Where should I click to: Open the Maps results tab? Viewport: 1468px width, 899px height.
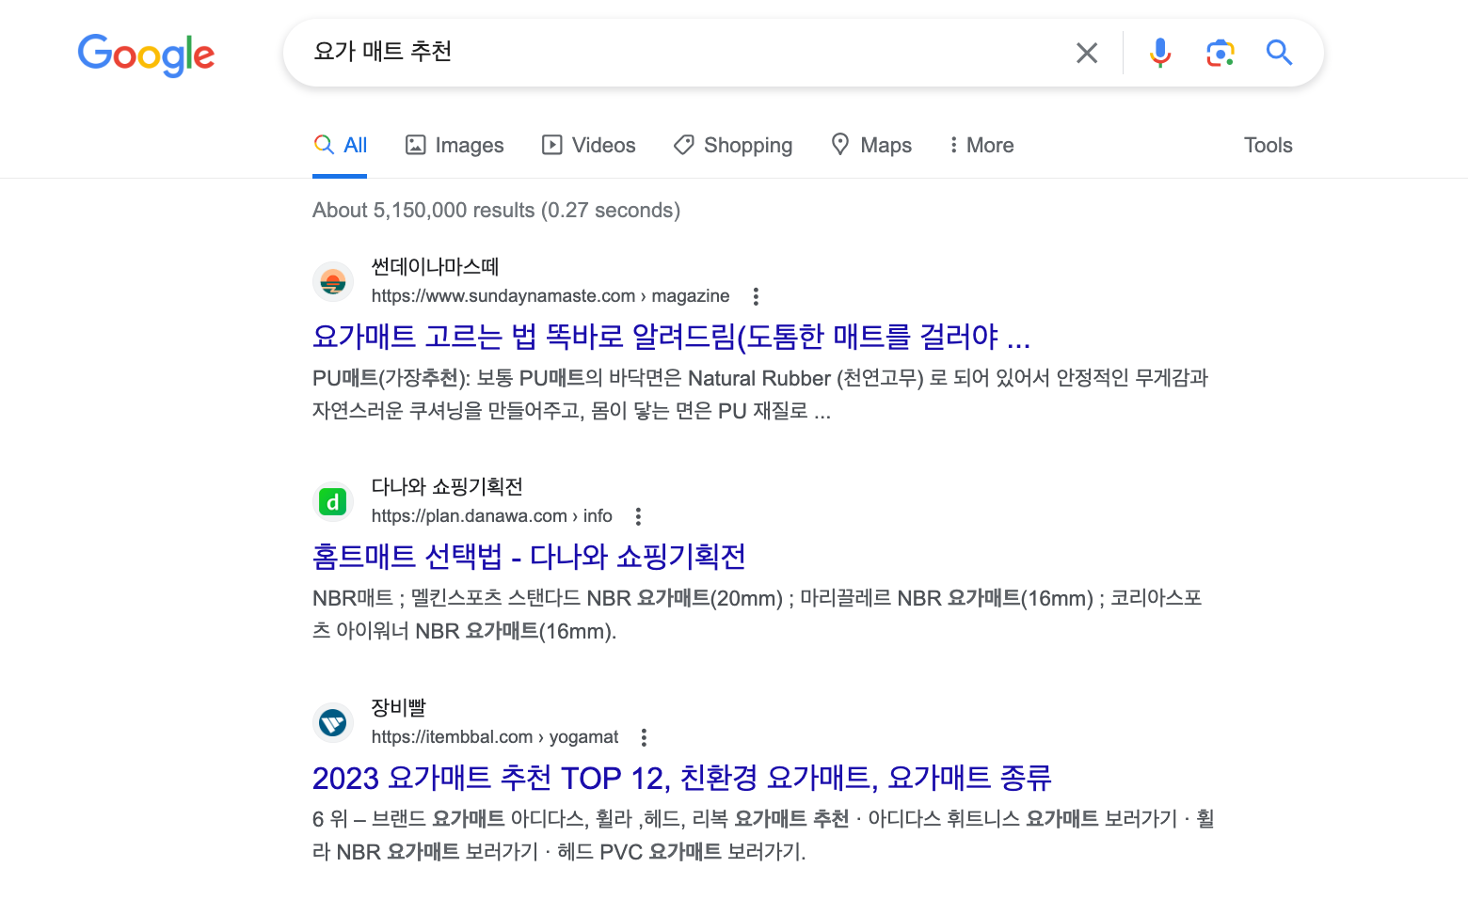tap(870, 145)
